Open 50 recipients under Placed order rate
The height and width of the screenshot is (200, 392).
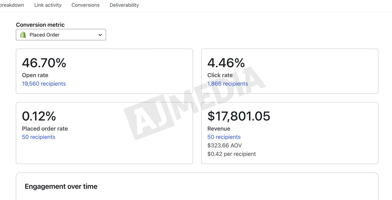[x=39, y=137]
